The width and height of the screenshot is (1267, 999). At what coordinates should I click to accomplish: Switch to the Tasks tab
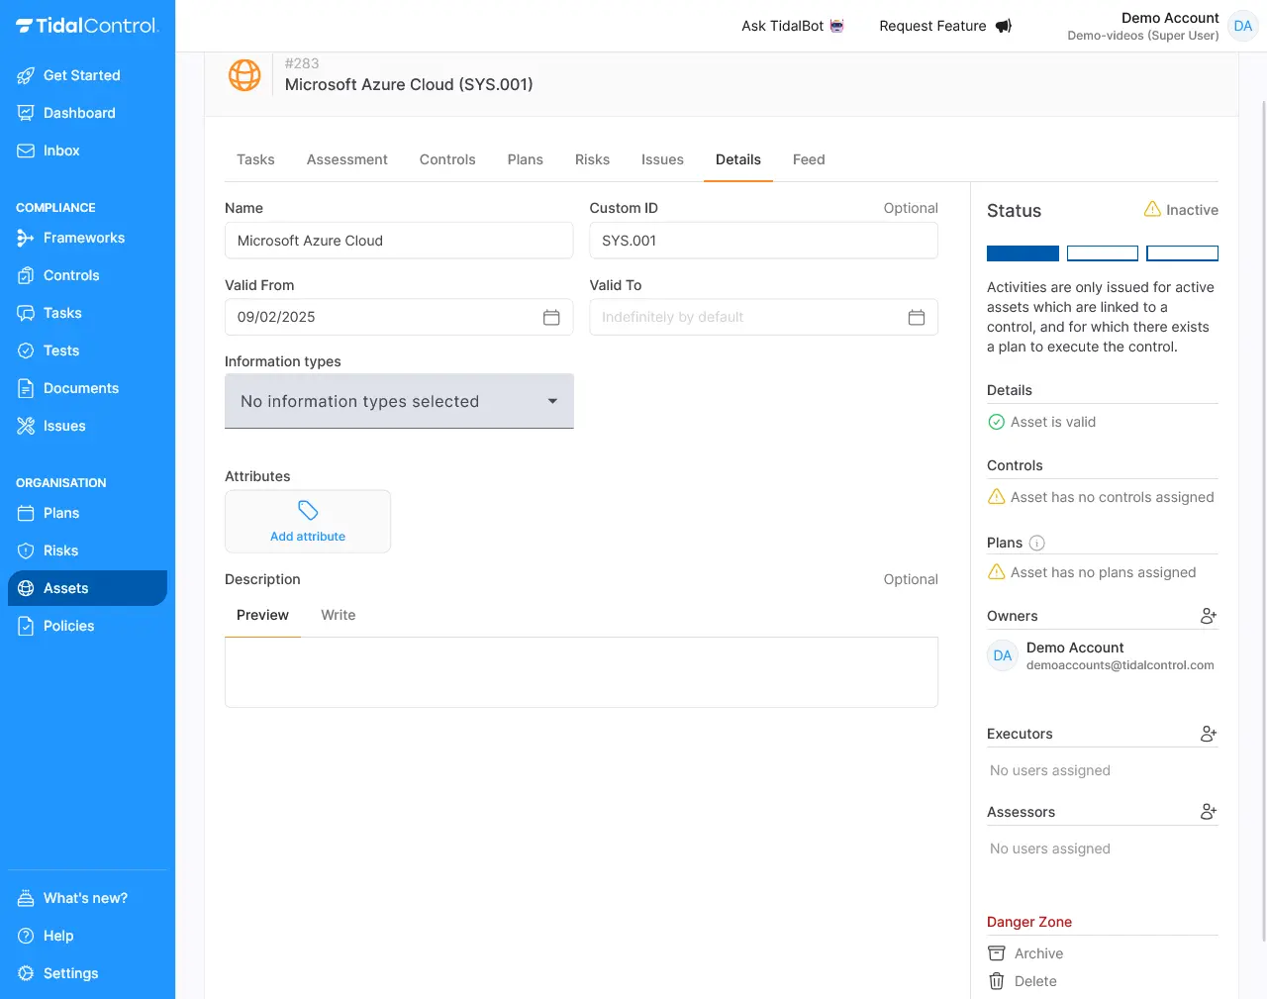tap(255, 159)
